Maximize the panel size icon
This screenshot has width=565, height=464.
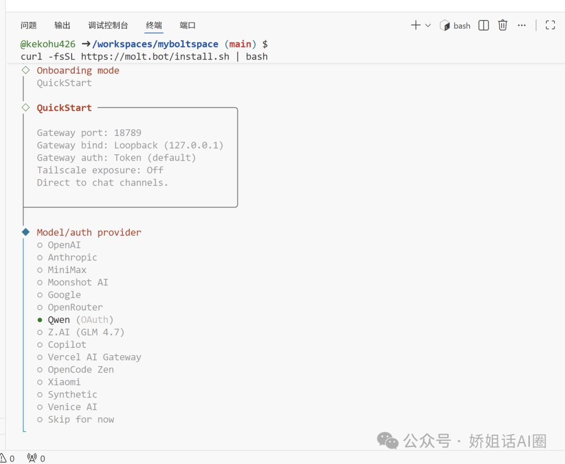pyautogui.click(x=550, y=25)
